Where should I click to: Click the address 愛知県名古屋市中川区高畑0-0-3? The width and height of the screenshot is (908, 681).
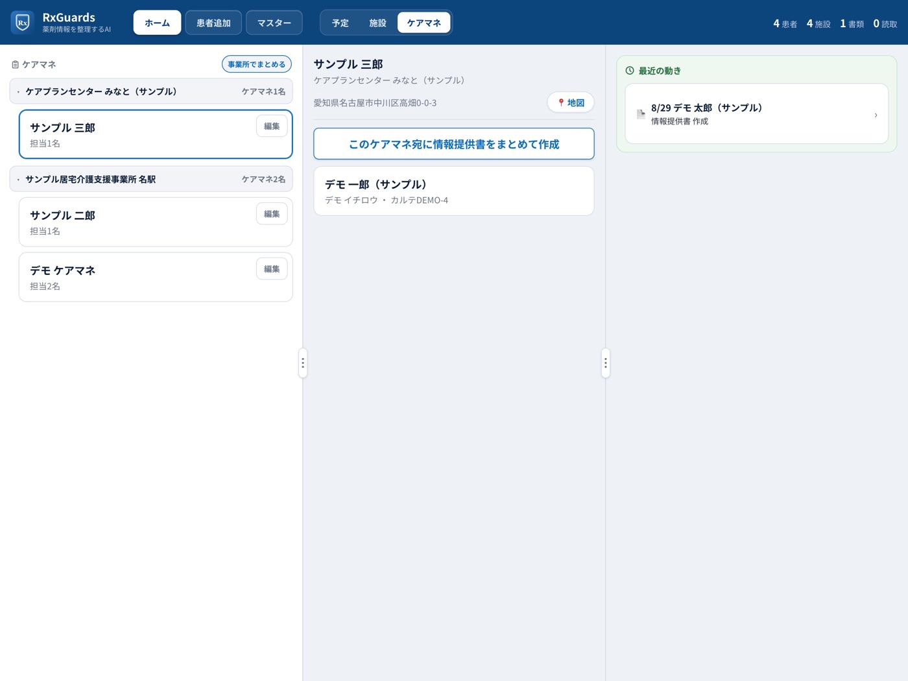[375, 103]
